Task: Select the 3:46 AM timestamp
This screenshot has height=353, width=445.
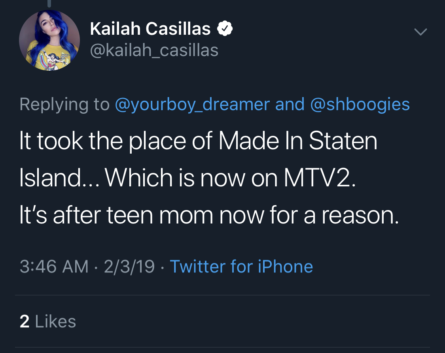Action: 54,267
